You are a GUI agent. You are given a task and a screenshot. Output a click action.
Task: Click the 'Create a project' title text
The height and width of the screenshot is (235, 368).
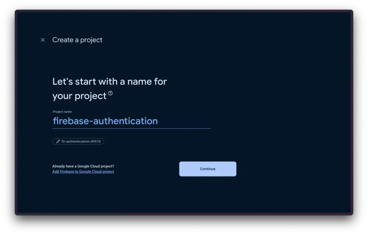tap(77, 40)
